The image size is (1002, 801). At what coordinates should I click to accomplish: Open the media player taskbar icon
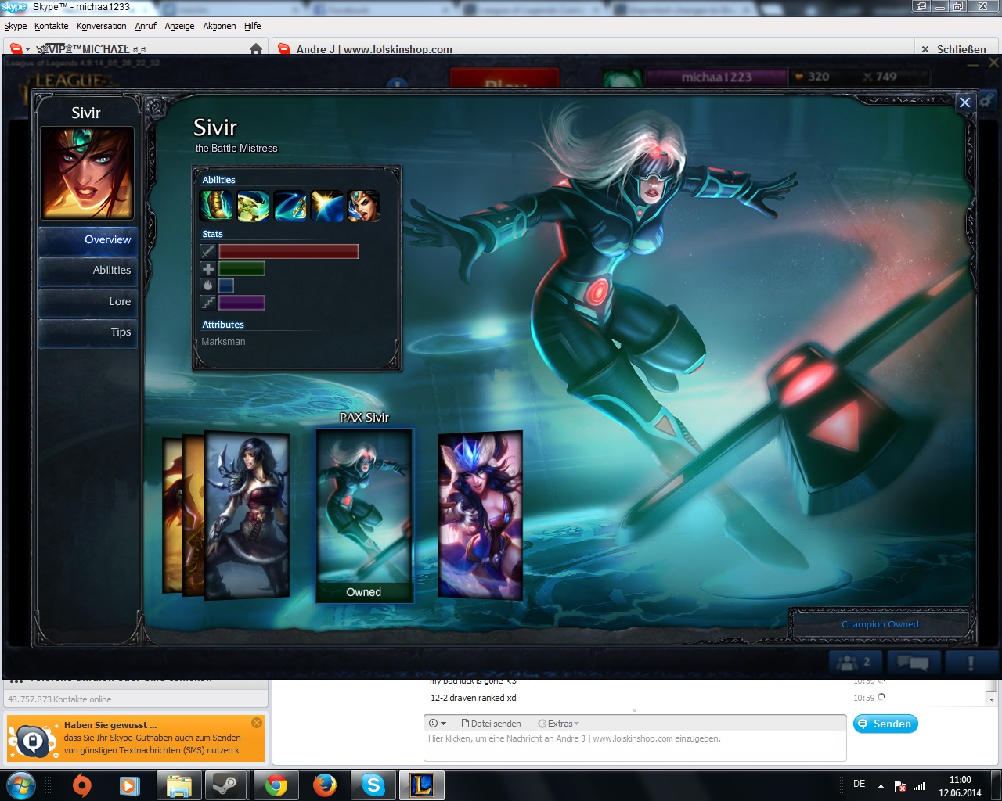[130, 785]
